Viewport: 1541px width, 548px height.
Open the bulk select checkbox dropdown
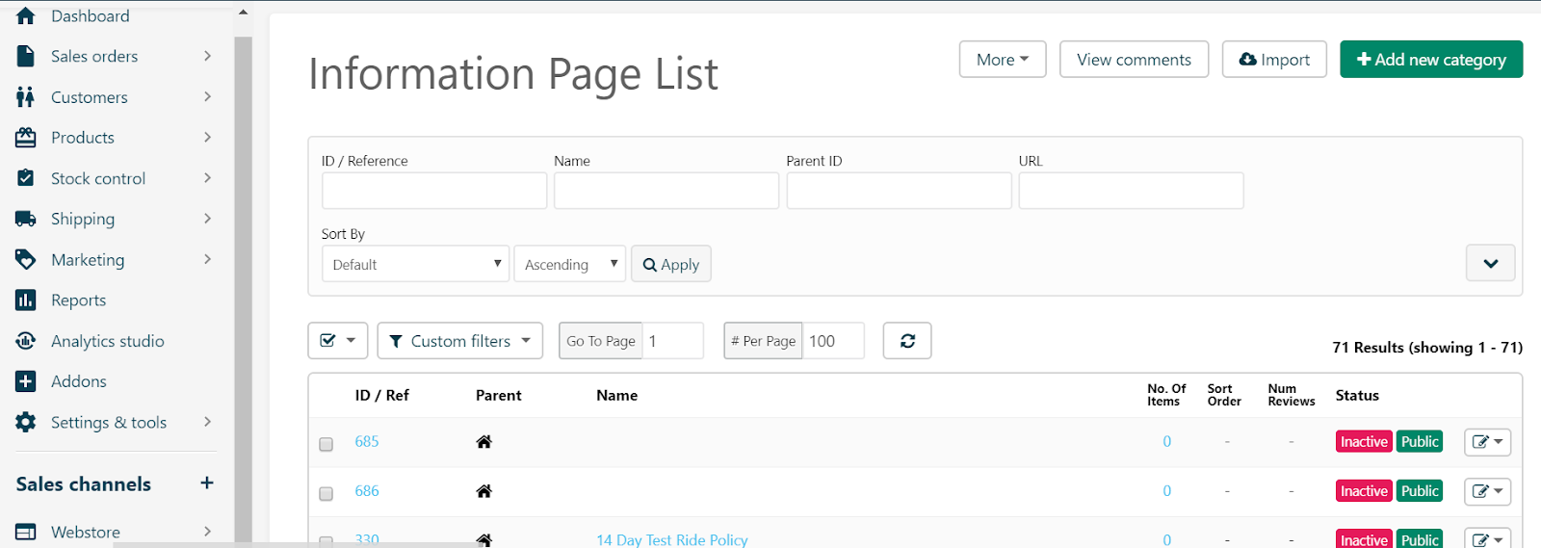coord(338,341)
